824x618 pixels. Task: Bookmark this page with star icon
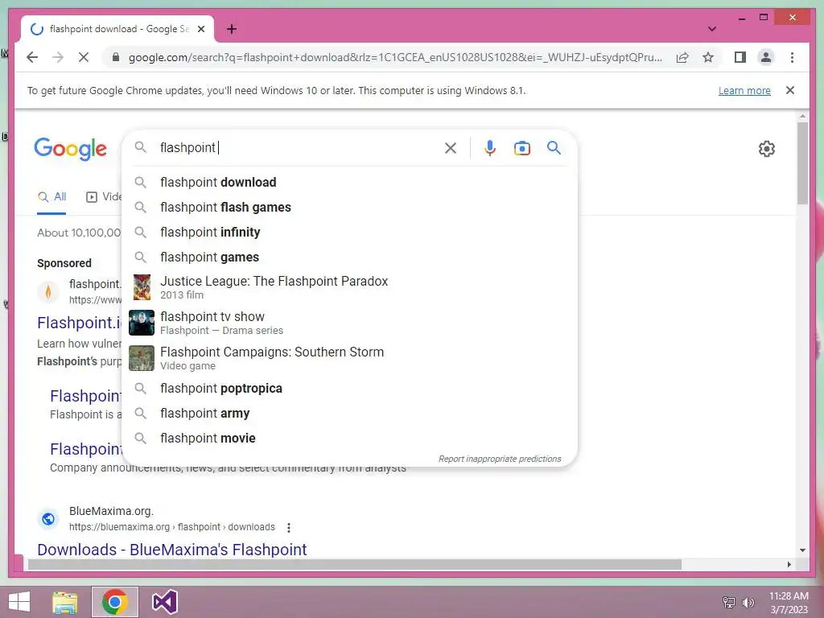[708, 57]
